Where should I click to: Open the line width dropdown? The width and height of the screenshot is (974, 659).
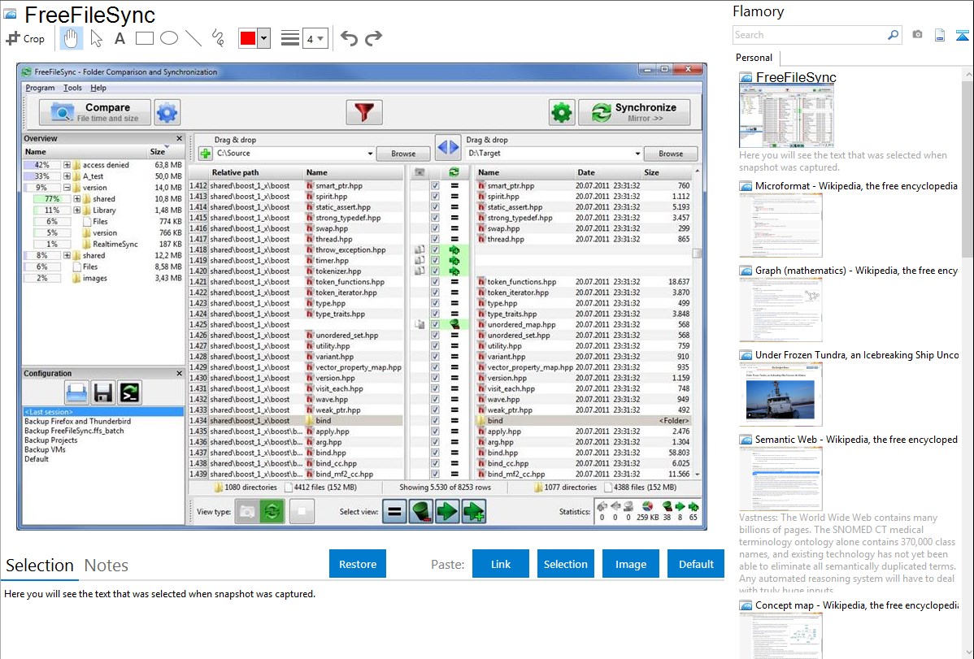click(x=315, y=38)
